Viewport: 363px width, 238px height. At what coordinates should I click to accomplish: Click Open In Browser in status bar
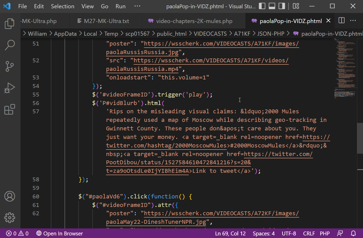(x=59, y=233)
